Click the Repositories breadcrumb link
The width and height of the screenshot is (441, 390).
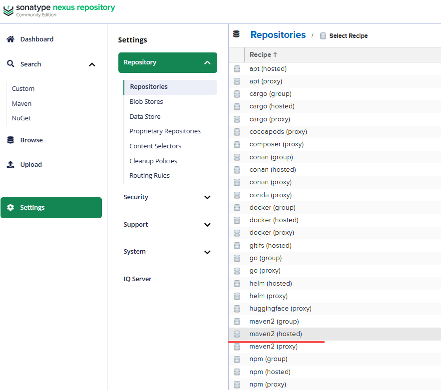[x=278, y=35]
